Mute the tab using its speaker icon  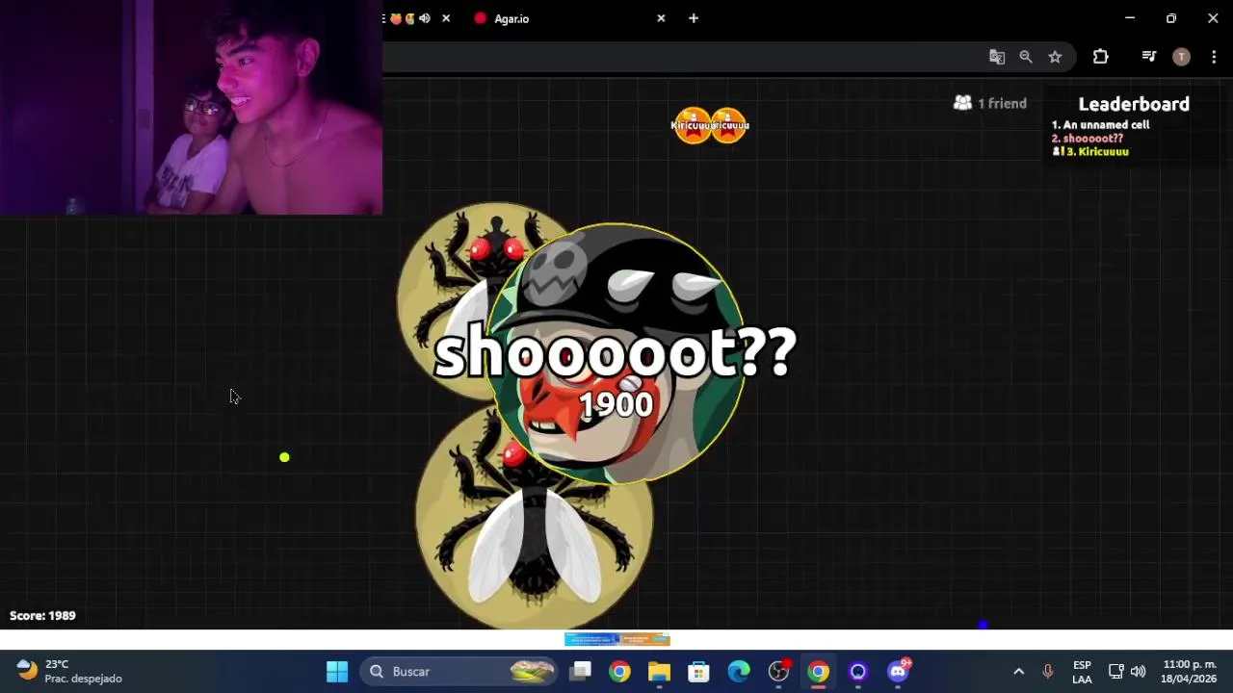(425, 18)
